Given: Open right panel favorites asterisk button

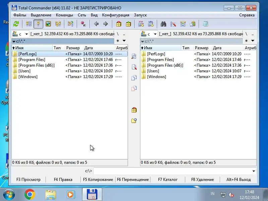Looking at the screenshot, I should pos(247,41).
